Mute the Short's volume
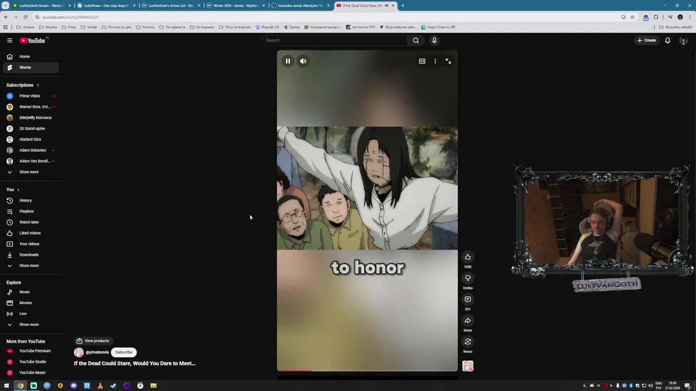 point(303,61)
